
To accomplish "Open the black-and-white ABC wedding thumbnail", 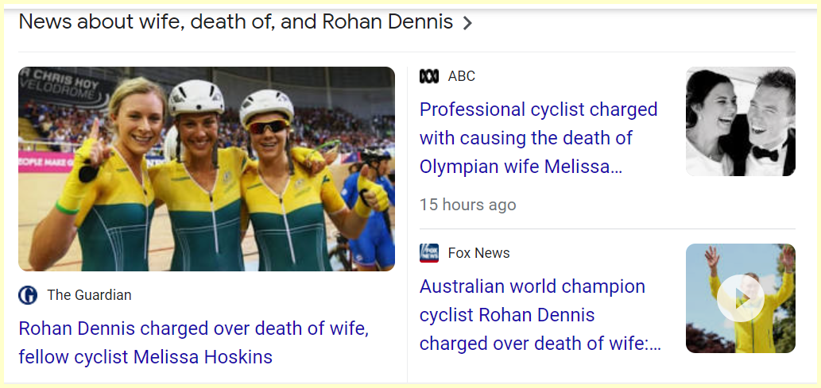I will point(740,121).
